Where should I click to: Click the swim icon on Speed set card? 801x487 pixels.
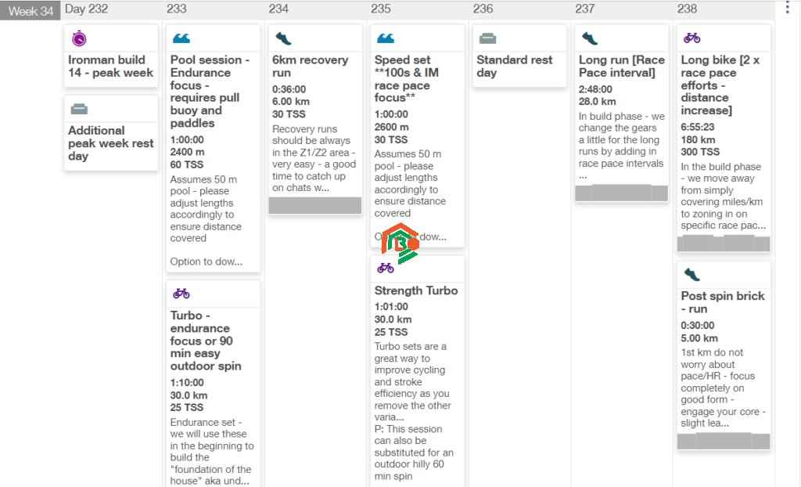point(386,38)
